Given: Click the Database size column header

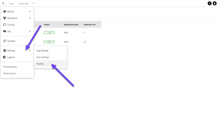Looking at the screenshot, I should pos(90,24).
